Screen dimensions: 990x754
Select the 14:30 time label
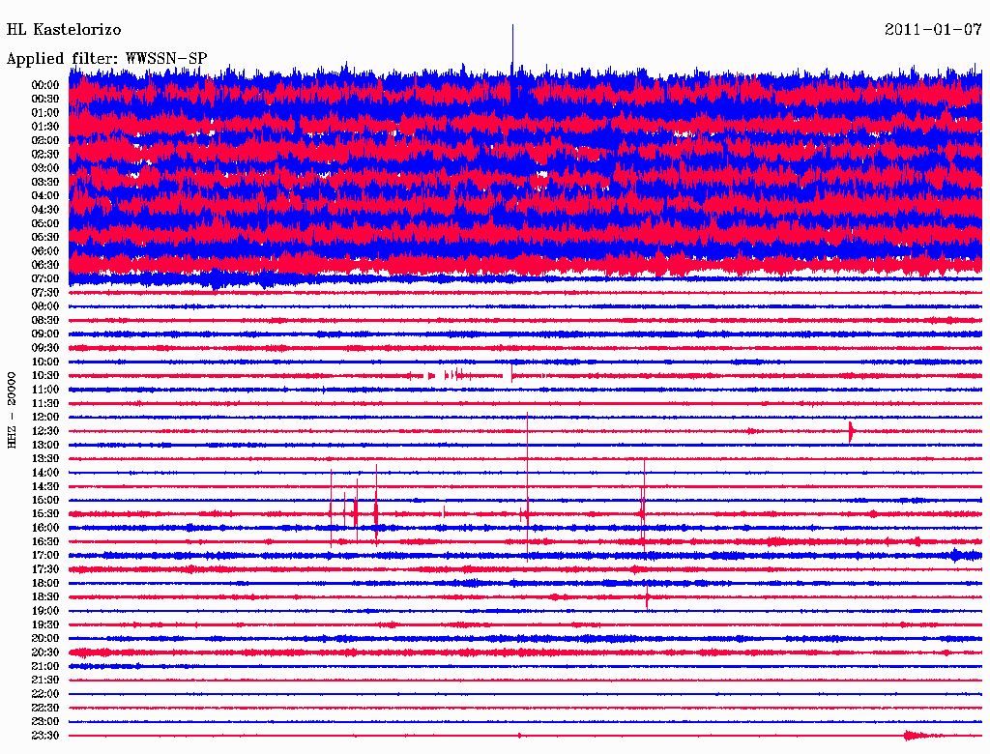click(x=45, y=486)
